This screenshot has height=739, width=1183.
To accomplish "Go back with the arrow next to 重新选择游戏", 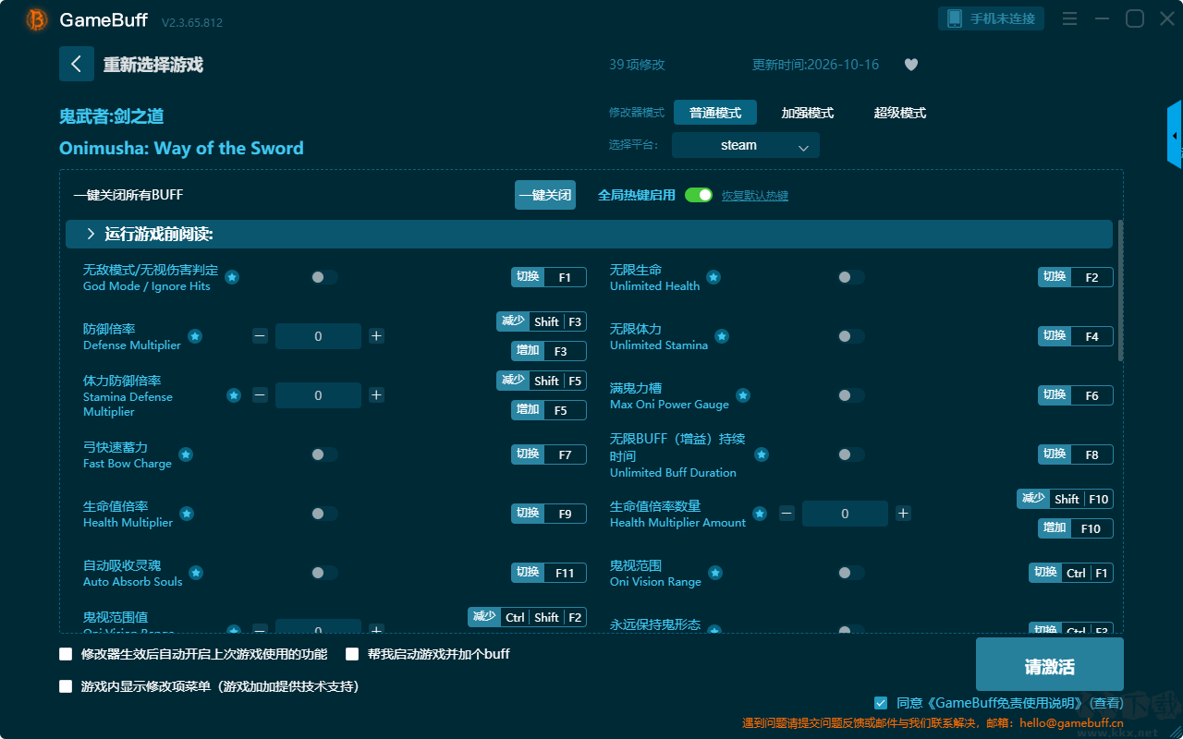I will pos(77,64).
